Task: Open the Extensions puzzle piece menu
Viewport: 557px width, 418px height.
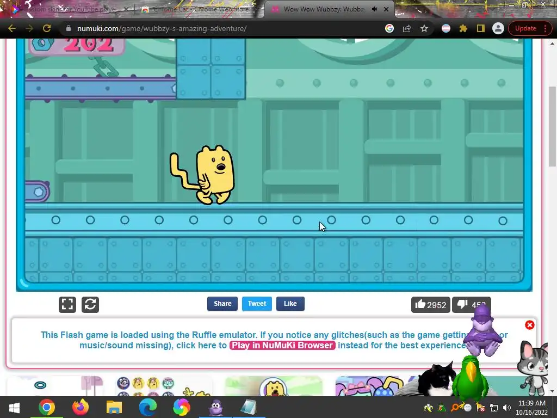Action: click(463, 28)
